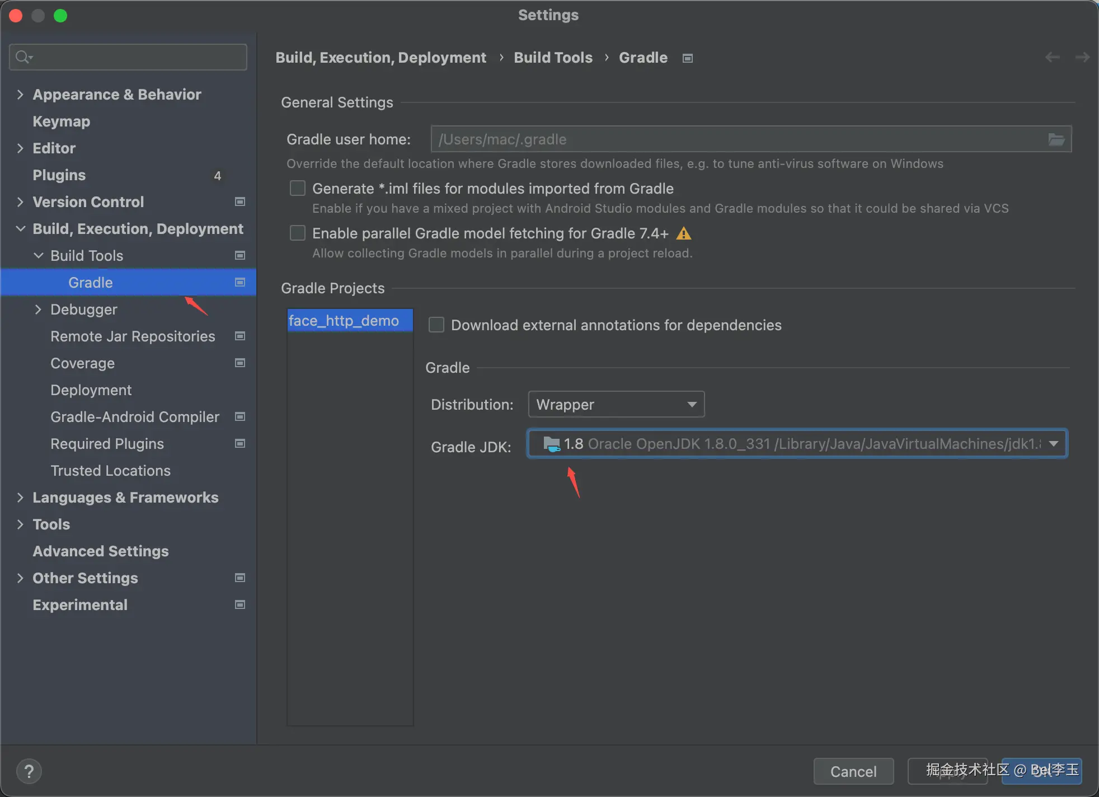Screen dimensions: 1099x797
Task: Click Build Tools in the breadcrumb
Action: (553, 58)
